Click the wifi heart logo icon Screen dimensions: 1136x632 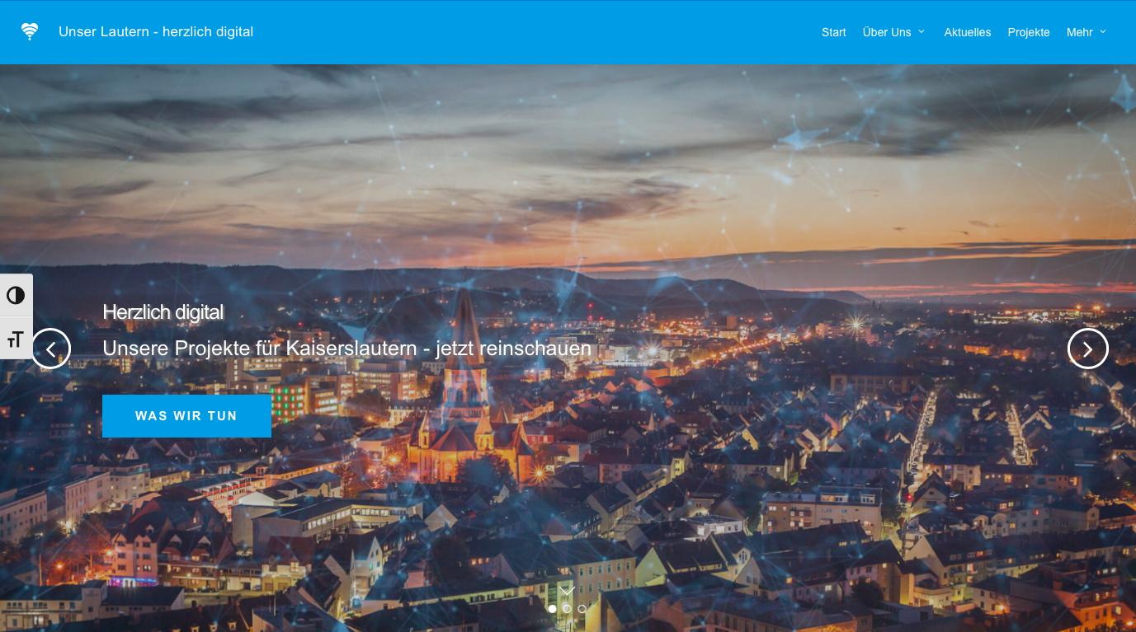click(x=30, y=32)
